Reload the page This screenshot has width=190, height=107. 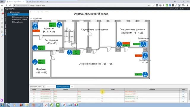10,5
